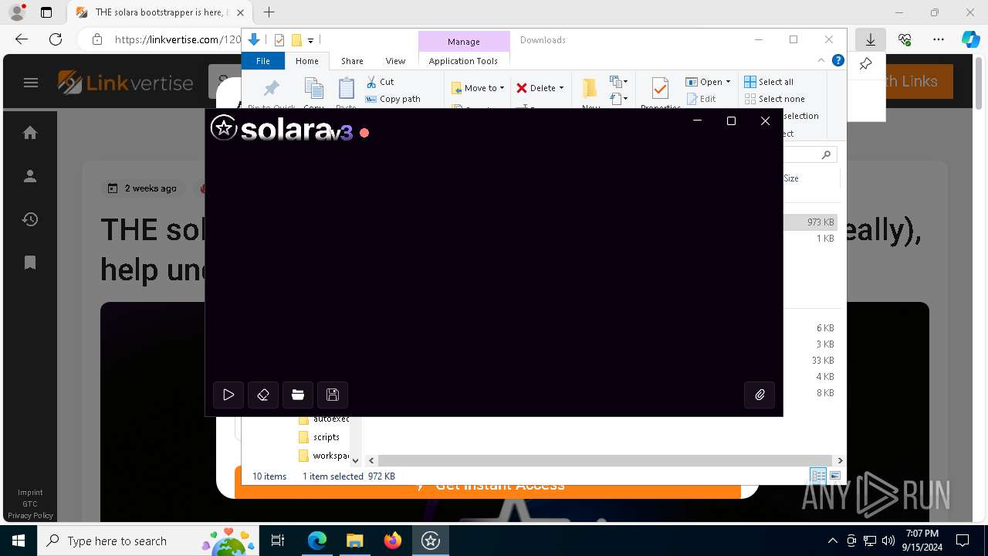Select the THE solara bootstrapper browser tab
Image resolution: width=988 pixels, height=556 pixels.
(160, 12)
